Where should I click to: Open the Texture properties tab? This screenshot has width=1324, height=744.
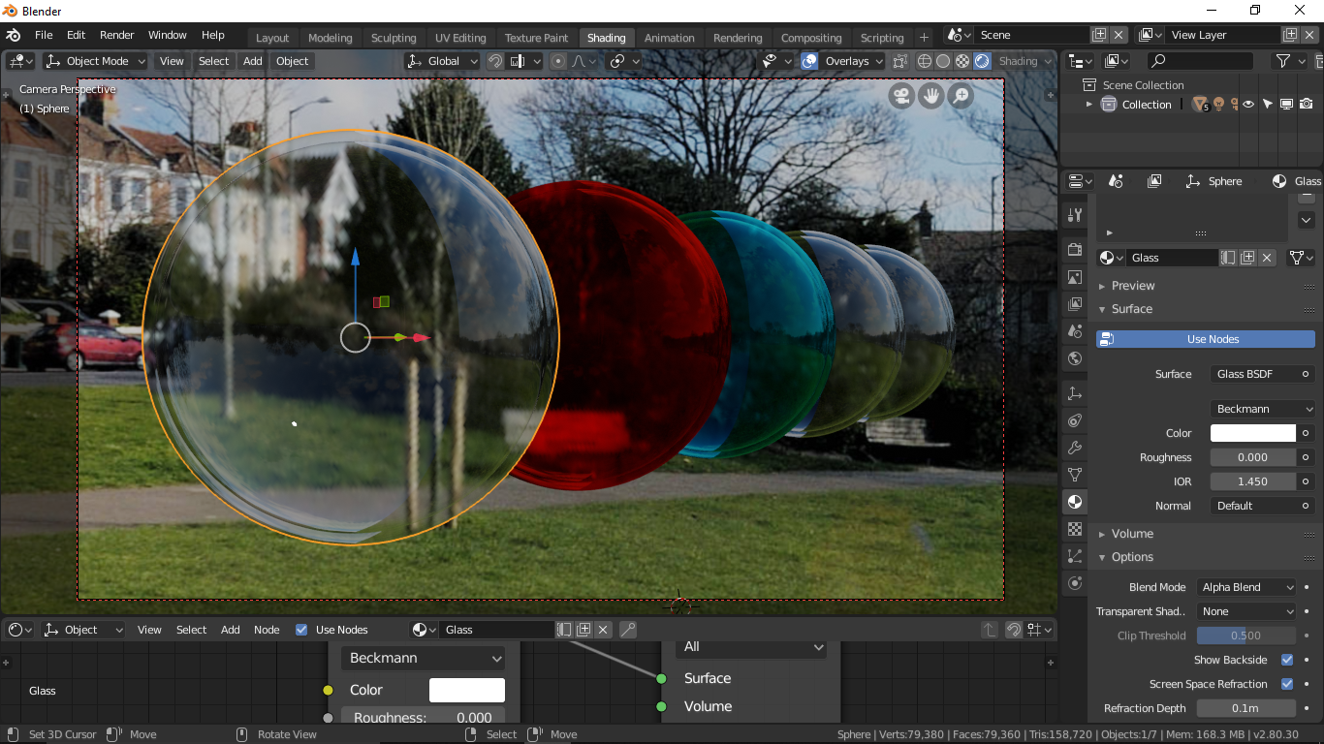pyautogui.click(x=1074, y=529)
